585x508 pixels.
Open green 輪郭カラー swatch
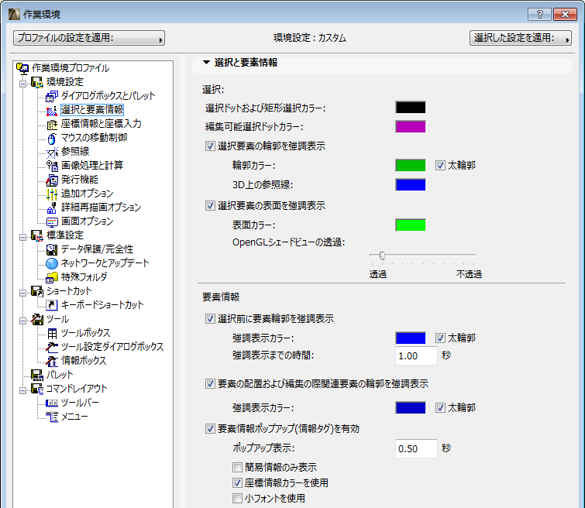tap(411, 165)
